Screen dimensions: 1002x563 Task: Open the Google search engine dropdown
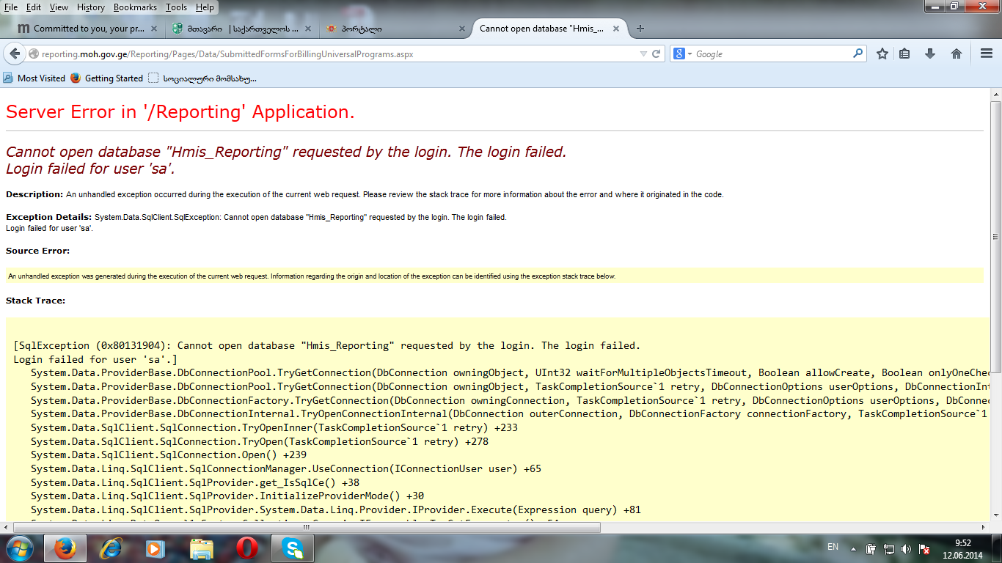click(683, 54)
